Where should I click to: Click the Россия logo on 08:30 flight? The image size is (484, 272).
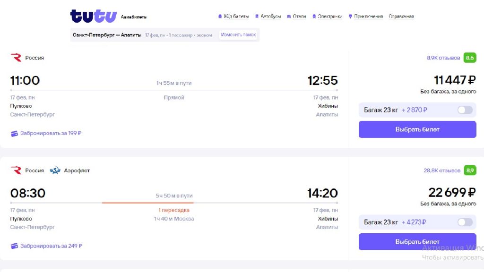16,170
